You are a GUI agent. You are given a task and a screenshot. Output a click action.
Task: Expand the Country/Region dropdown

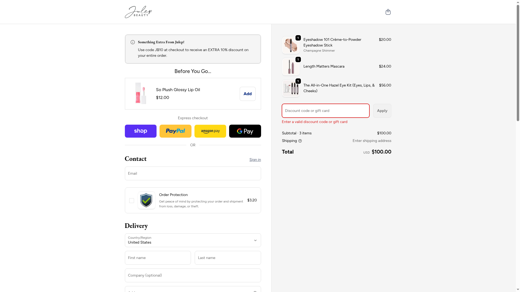click(x=193, y=240)
